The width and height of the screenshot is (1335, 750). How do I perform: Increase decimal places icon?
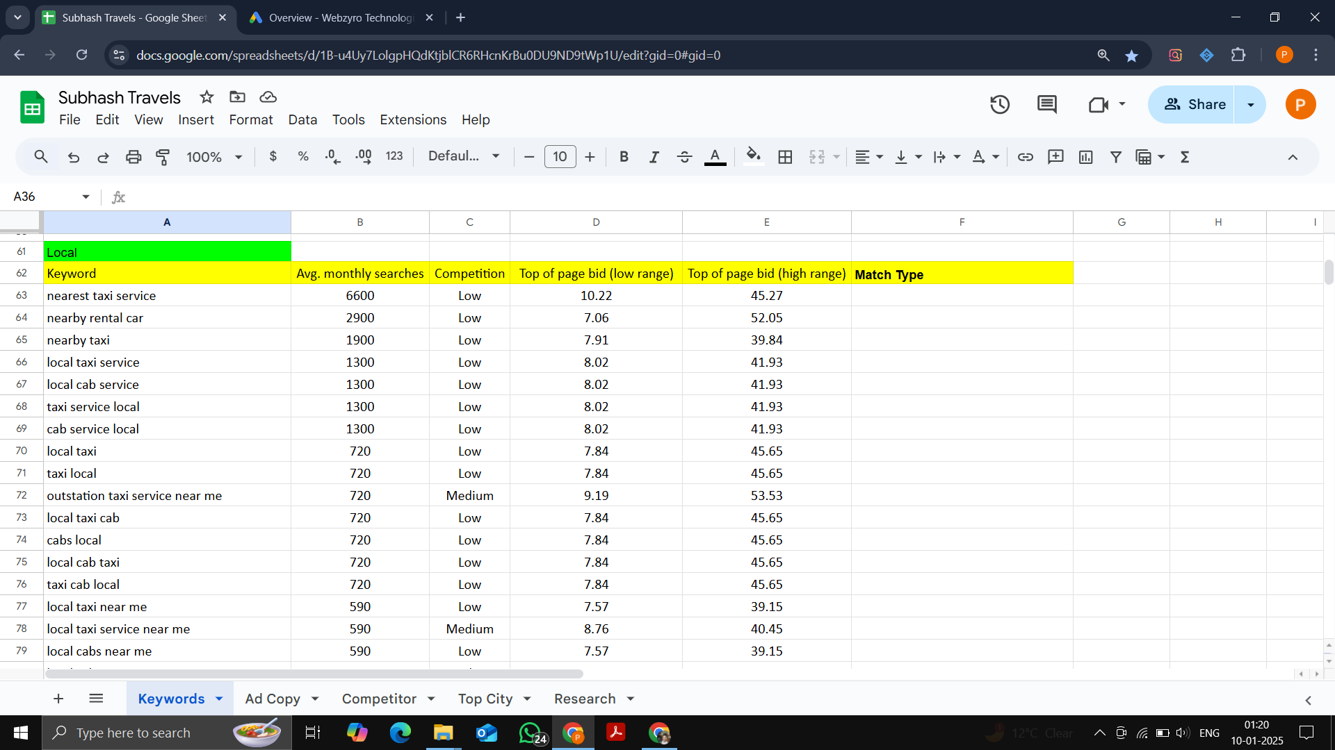tap(363, 157)
